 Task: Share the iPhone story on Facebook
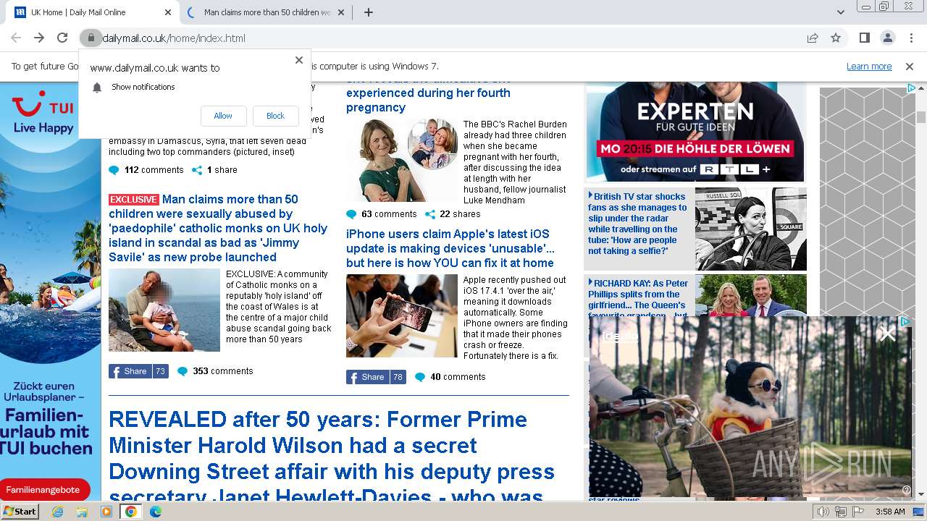coord(376,377)
